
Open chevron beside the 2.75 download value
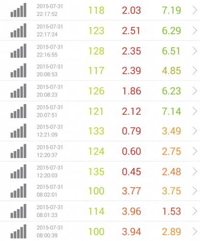point(195,151)
